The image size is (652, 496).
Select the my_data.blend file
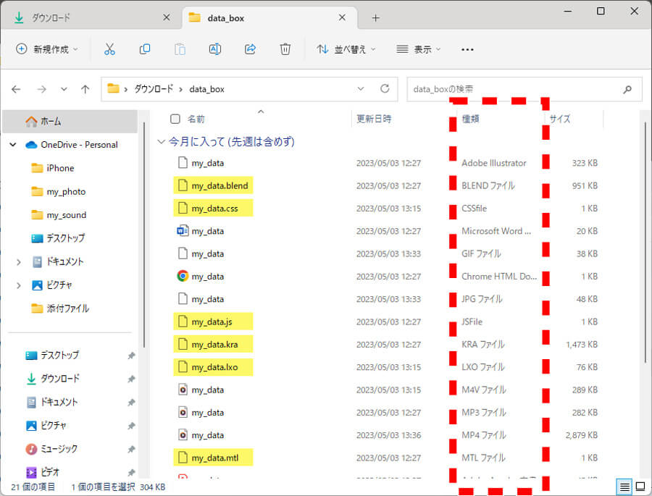213,185
